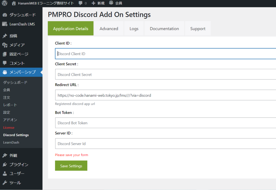Click the Discord Server Id field
Screen dimensions: 276x190
point(165,144)
